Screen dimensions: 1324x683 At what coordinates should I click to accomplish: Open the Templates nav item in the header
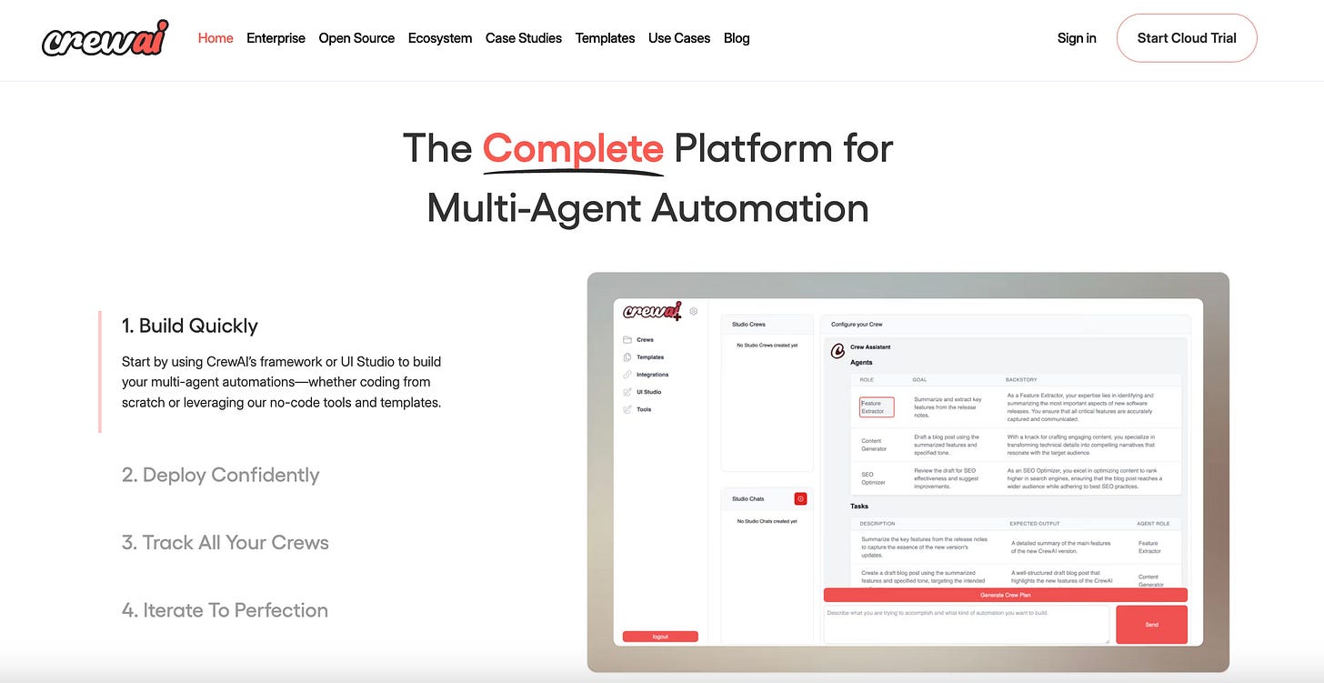[x=605, y=38]
